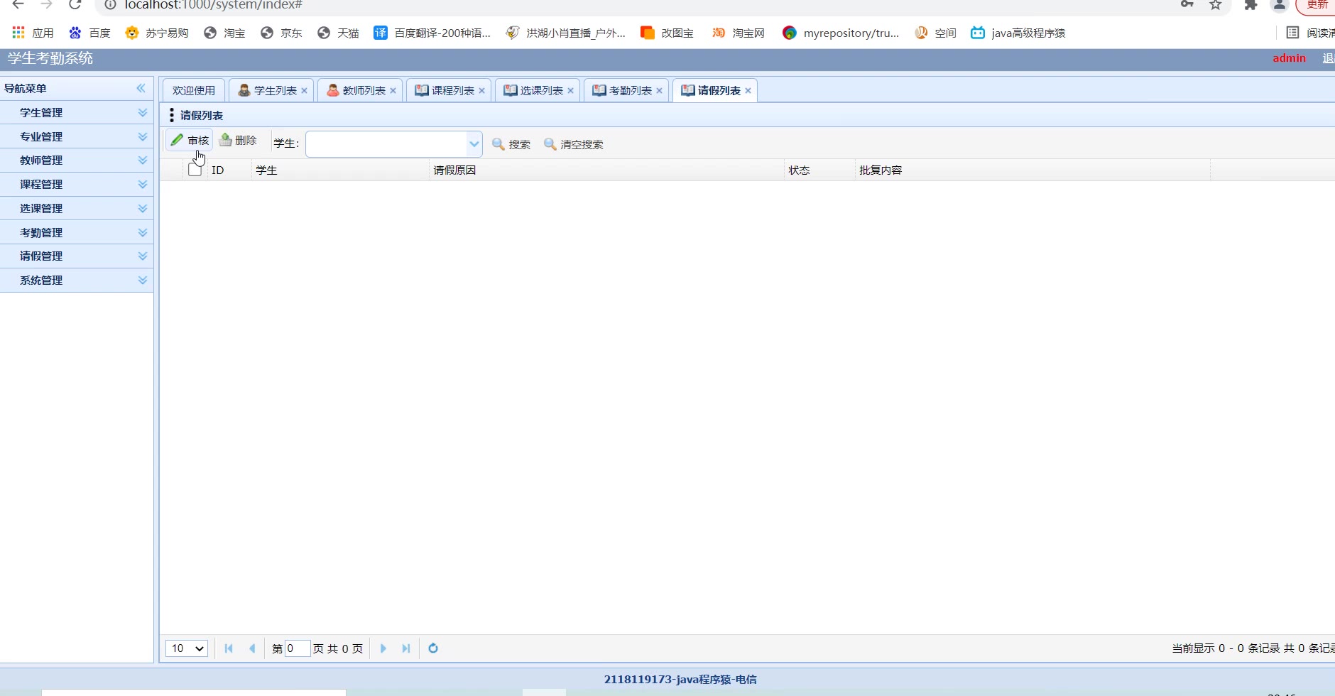This screenshot has height=696, width=1335.
Task: Expand the 教师管理 menu section
Action: click(77, 161)
